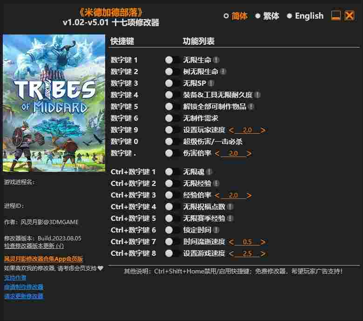This screenshot has width=363, height=321.
Task: Select 简体 language option
Action: (235, 16)
